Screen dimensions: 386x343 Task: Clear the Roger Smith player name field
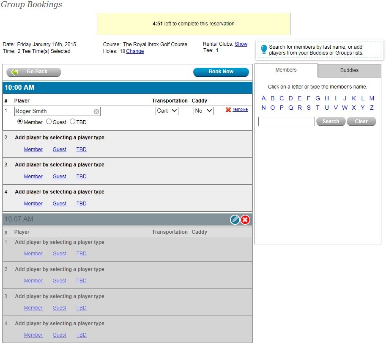pyautogui.click(x=96, y=111)
